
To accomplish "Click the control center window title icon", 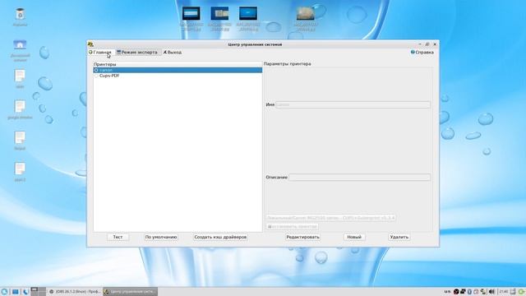I will [90, 44].
